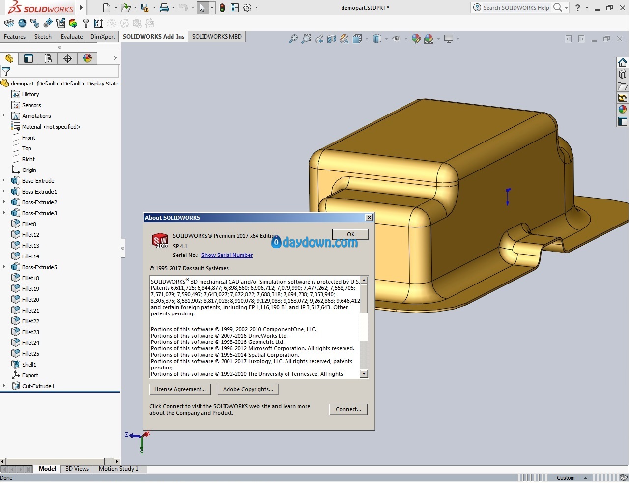
Task: Switch to the Sketch tab
Action: [x=43, y=37]
